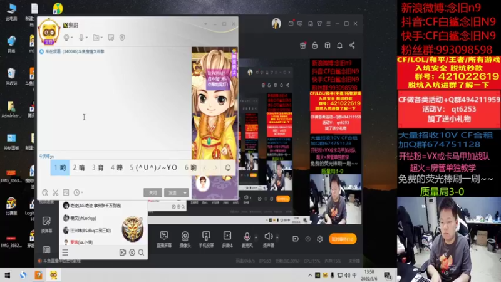Image resolution: width=501 pixels, height=282 pixels.
Task: Click the 关闭 close chat button
Action: [x=153, y=192]
